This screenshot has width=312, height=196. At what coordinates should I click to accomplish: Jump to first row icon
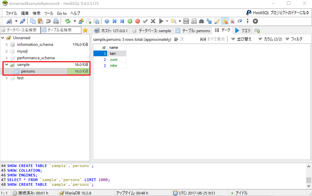click(x=115, y=21)
